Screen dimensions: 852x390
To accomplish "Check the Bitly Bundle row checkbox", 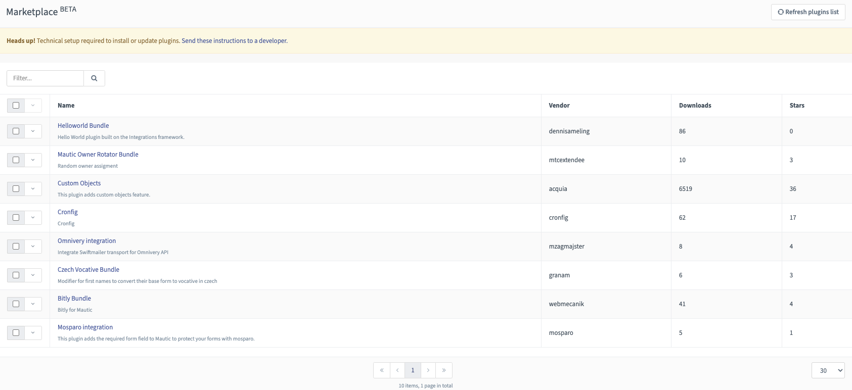I will tap(16, 304).
